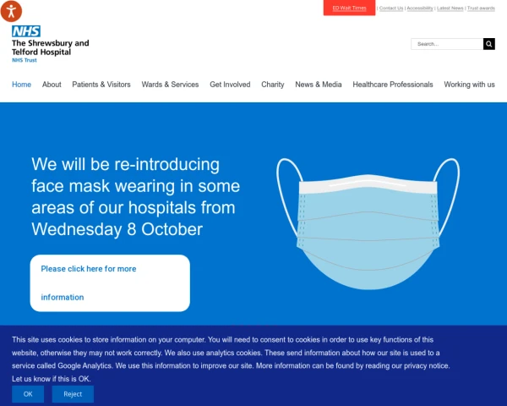Image resolution: width=507 pixels, height=406 pixels.
Task: Open the Latest News link
Action: tap(450, 8)
